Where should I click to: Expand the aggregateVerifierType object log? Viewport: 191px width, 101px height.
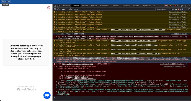tap(57, 84)
